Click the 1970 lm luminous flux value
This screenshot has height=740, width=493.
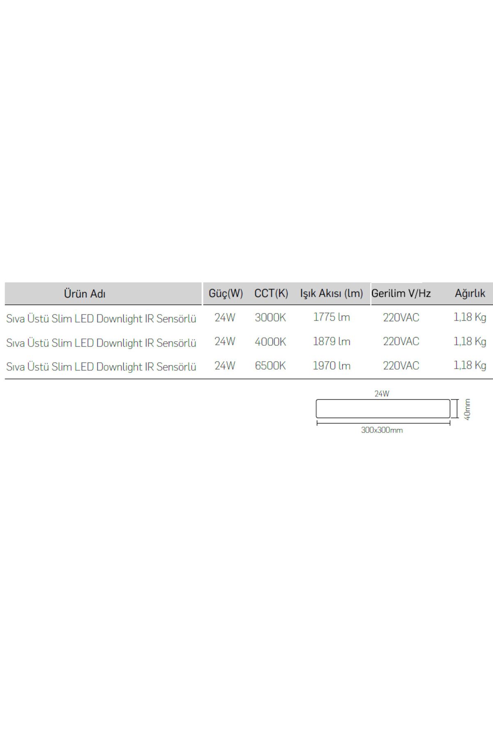pos(332,366)
